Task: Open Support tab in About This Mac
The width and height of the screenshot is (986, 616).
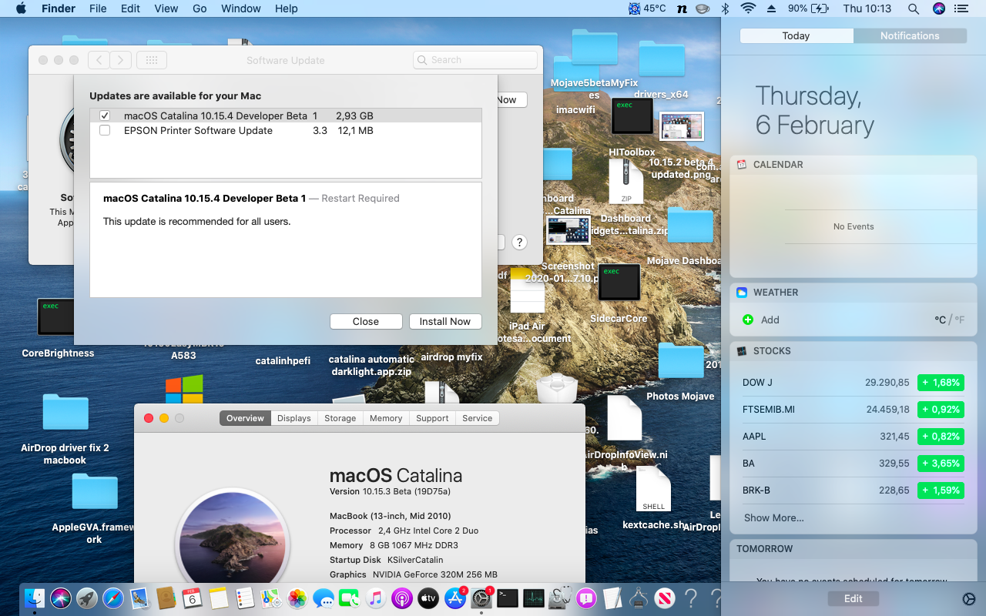Action: 432,418
